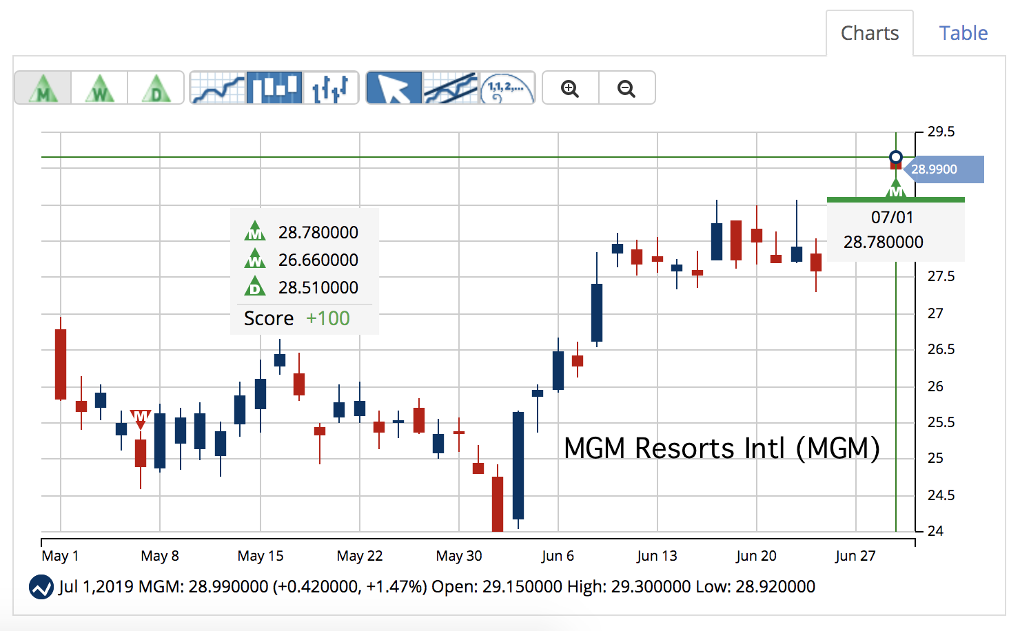Select the Fibonacci tool
Image resolution: width=1020 pixels, height=631 pixels.
pos(507,88)
